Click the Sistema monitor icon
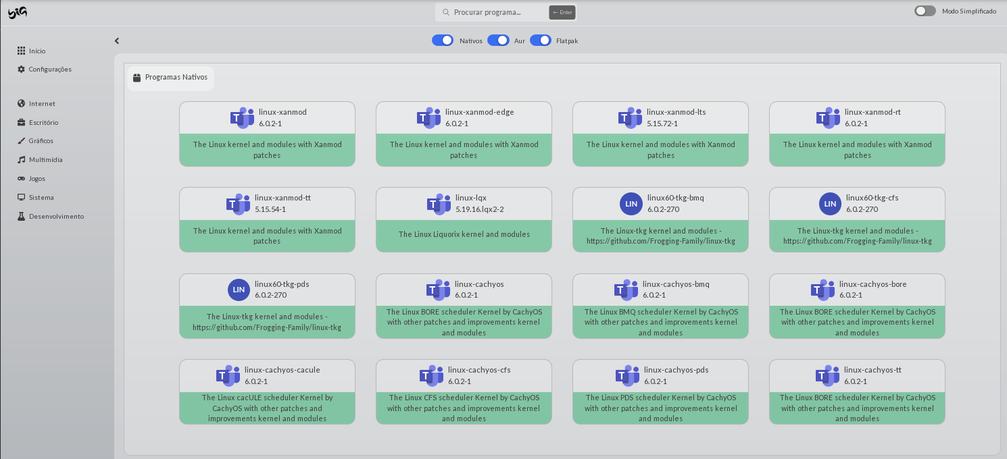The image size is (1007, 459). pyautogui.click(x=22, y=197)
